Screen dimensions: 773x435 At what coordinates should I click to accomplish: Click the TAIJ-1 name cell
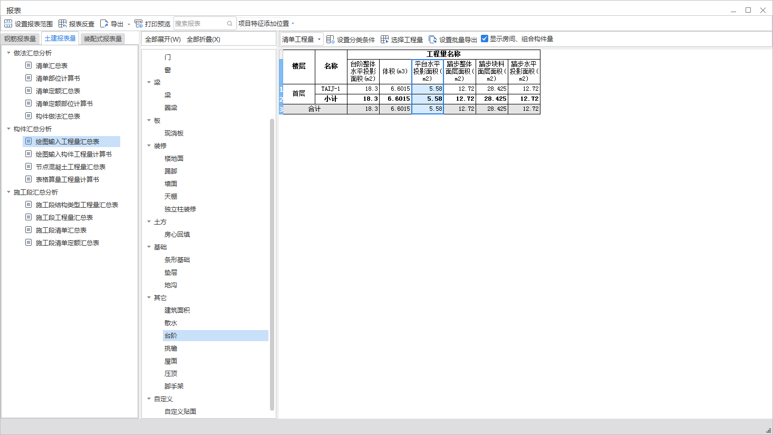331,89
